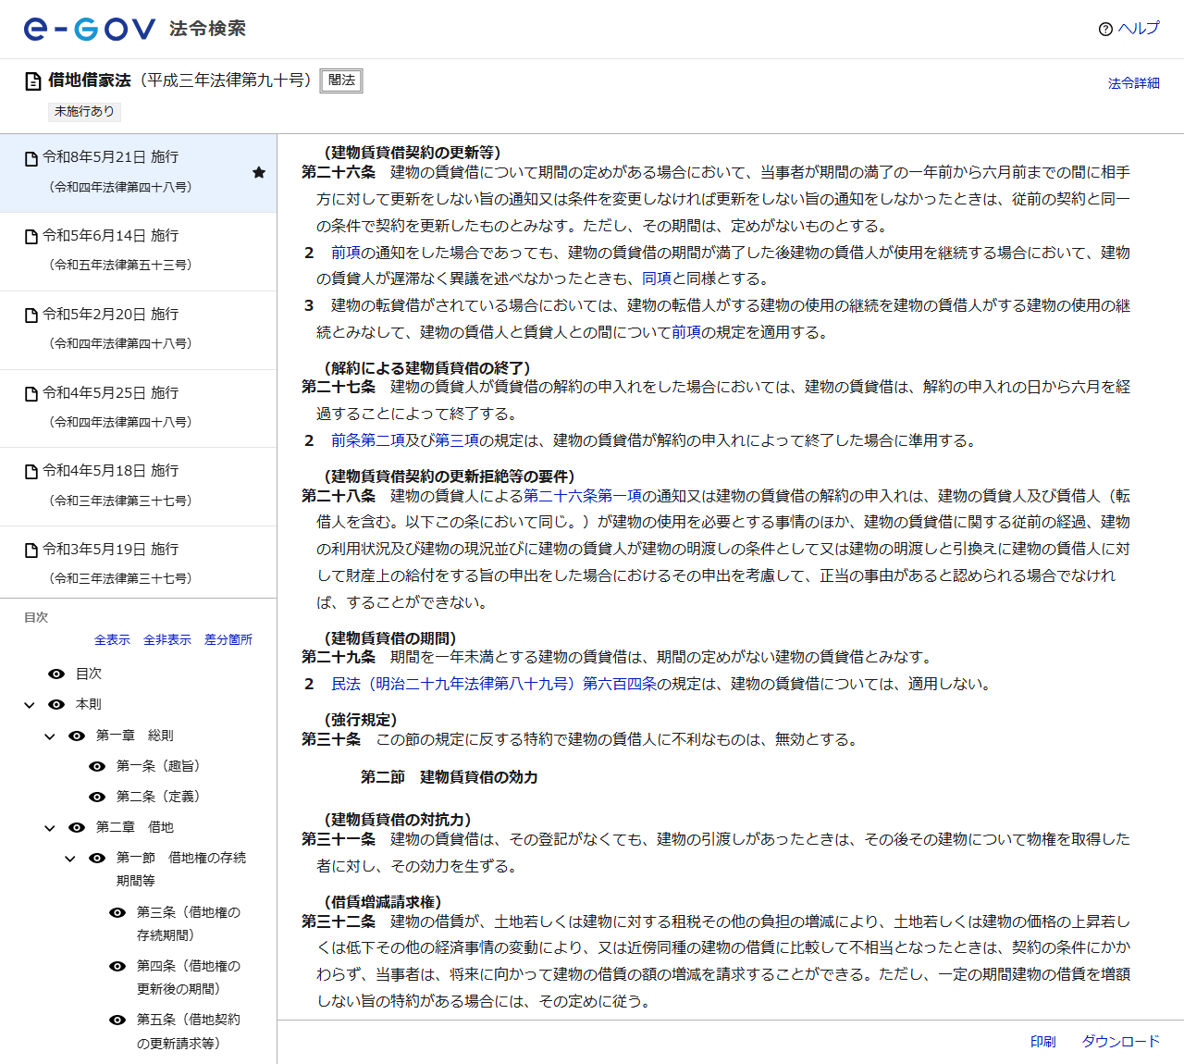Screen dimensions: 1184x1064
Task: Click 全表示 in the table of contents
Action: click(x=112, y=639)
